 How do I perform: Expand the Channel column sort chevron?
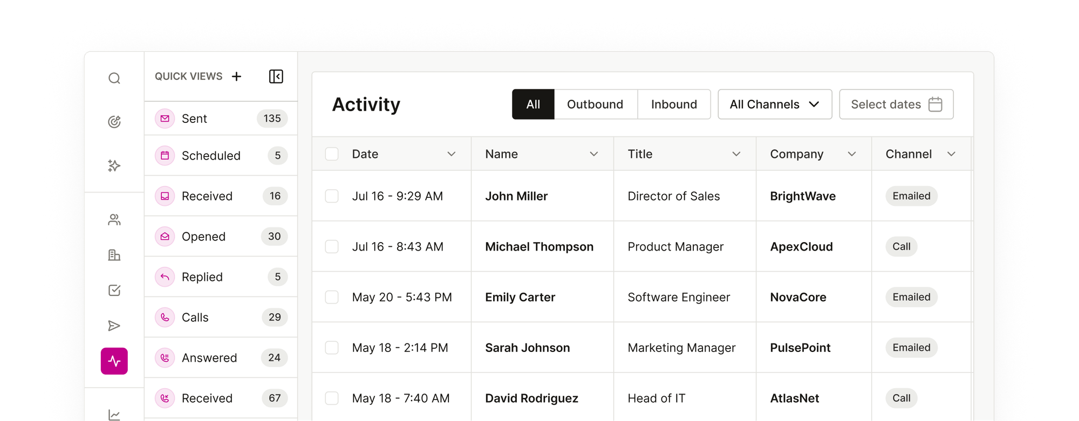tap(951, 154)
